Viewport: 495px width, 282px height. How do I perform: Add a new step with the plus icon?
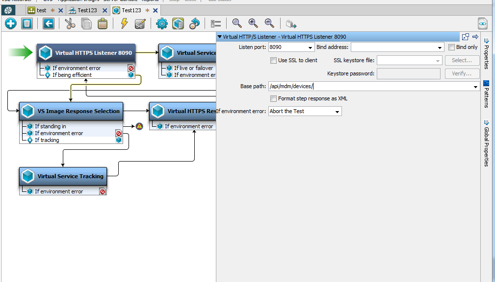click(x=10, y=23)
